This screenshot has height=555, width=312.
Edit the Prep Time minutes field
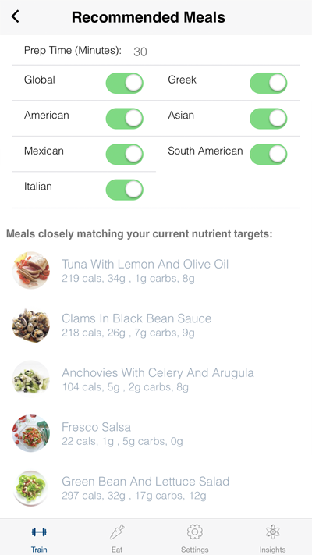click(140, 52)
